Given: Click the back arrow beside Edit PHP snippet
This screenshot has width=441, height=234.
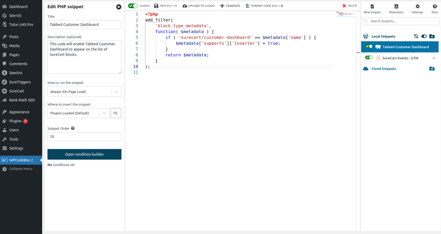Looking at the screenshot, I should [x=118, y=7].
